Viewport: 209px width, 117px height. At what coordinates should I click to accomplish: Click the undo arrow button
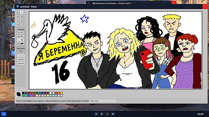(x=19, y=55)
